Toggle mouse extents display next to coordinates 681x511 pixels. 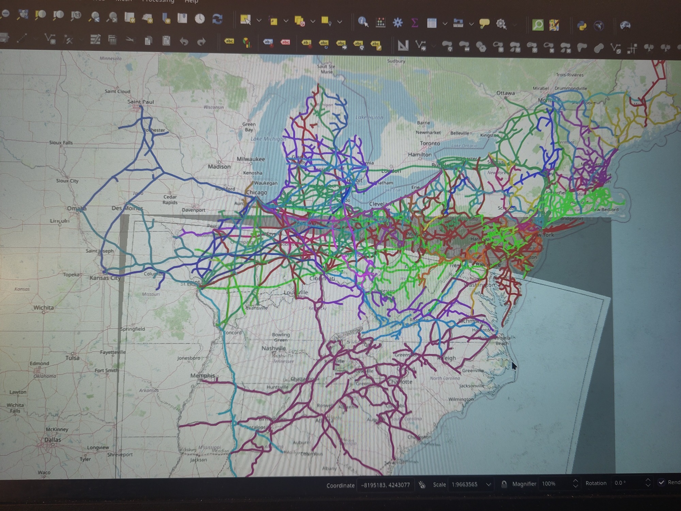pyautogui.click(x=422, y=484)
